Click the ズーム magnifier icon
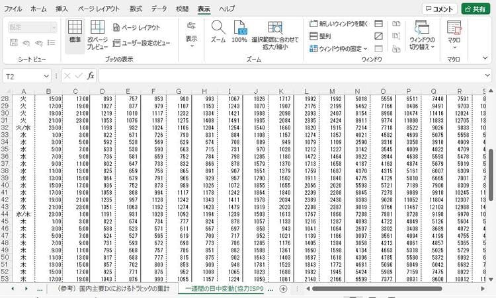 [218, 28]
